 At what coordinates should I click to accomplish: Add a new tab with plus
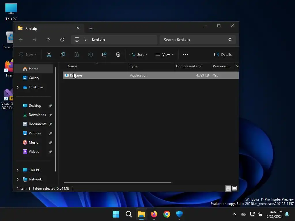[91, 28]
